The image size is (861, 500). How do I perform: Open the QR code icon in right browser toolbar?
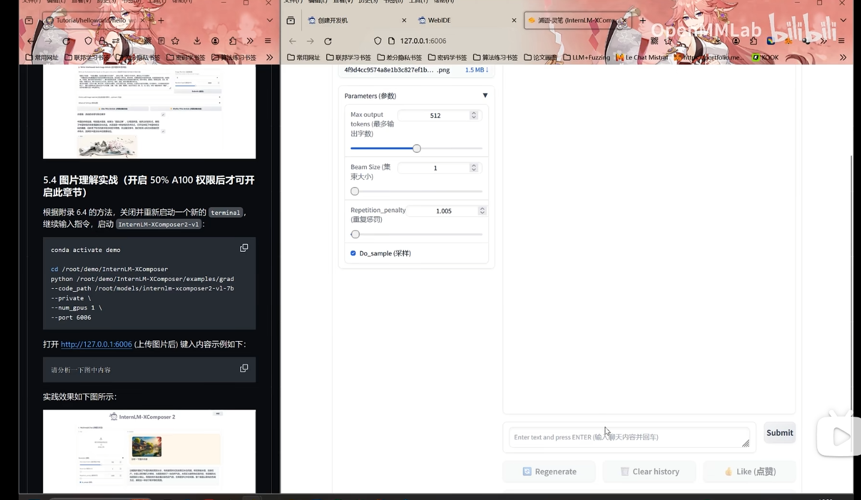(654, 41)
